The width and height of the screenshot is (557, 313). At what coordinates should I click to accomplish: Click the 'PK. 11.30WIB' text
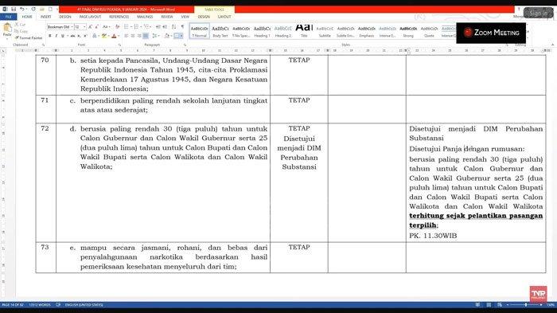coord(433,236)
